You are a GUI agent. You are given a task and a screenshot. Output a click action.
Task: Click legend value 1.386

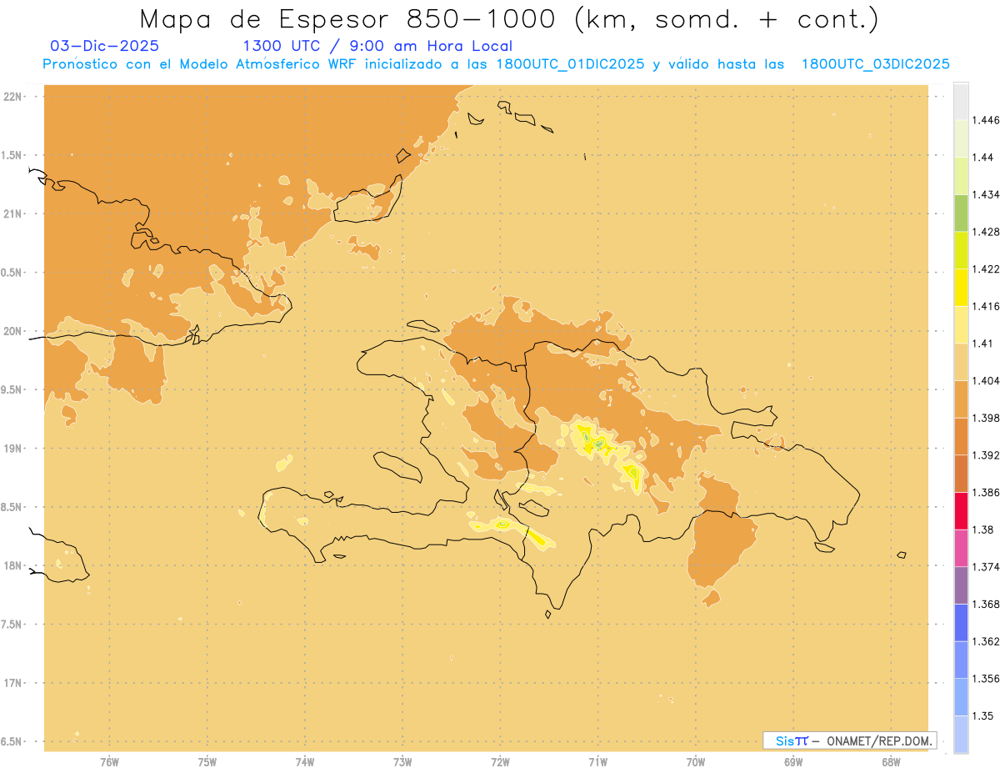[985, 493]
